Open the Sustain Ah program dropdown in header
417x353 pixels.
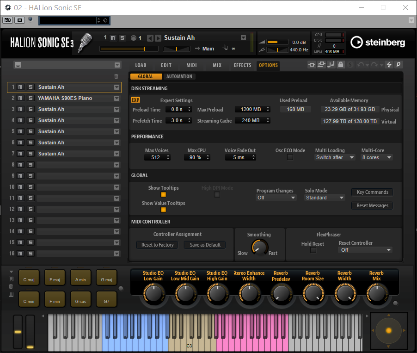[243, 38]
